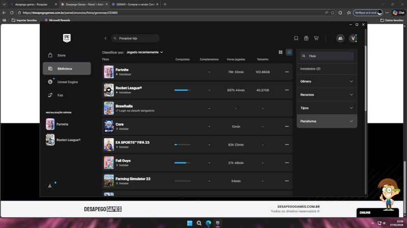Open the Store section in sidebar
407x228 pixels.
coord(61,55)
